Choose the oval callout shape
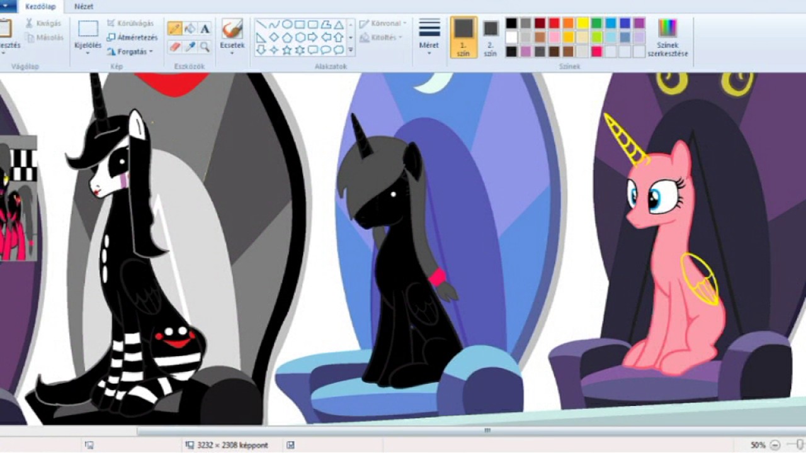806x453 pixels. 326,50
